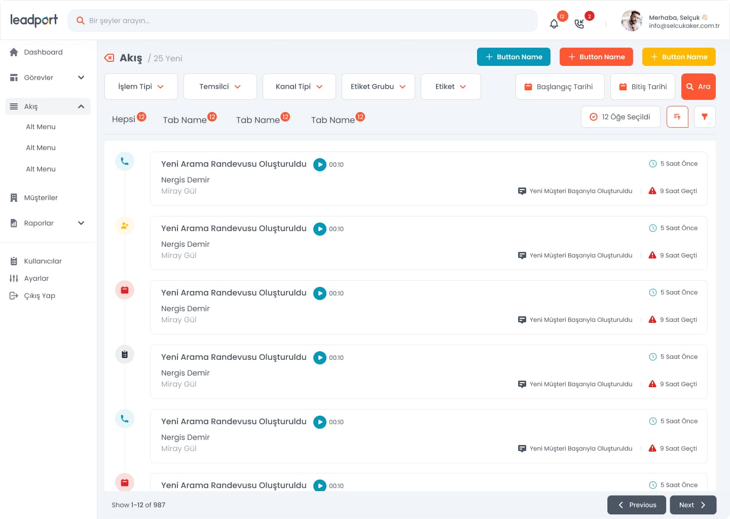Open the notifications bell icon
Viewport: 730px width, 519px height.
tap(554, 23)
